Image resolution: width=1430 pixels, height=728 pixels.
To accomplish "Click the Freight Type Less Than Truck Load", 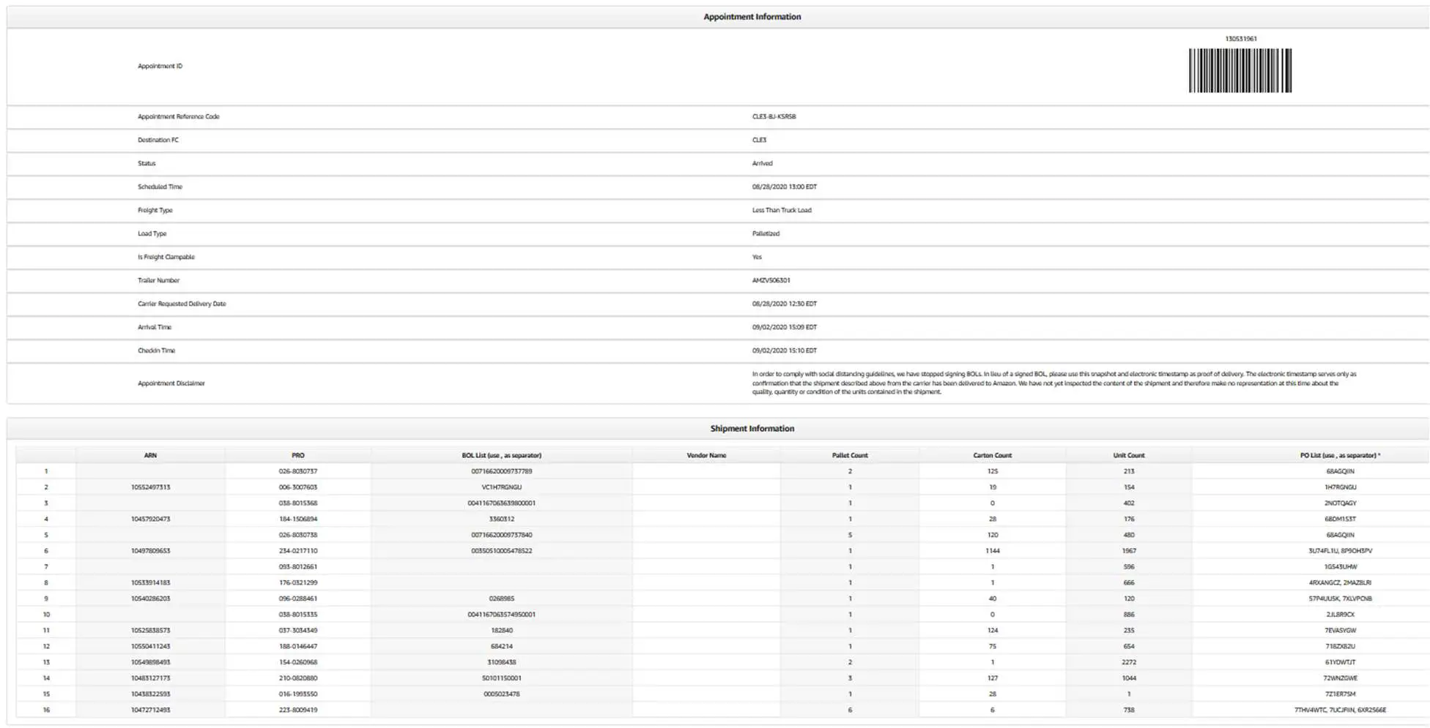I will 781,210.
